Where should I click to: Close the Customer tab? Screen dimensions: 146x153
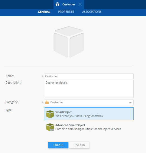coord(80,4)
